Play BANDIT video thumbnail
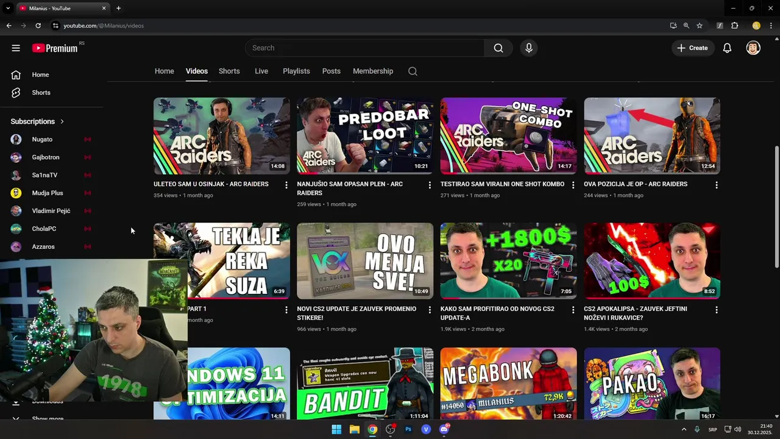The image size is (780, 439). 365,384
